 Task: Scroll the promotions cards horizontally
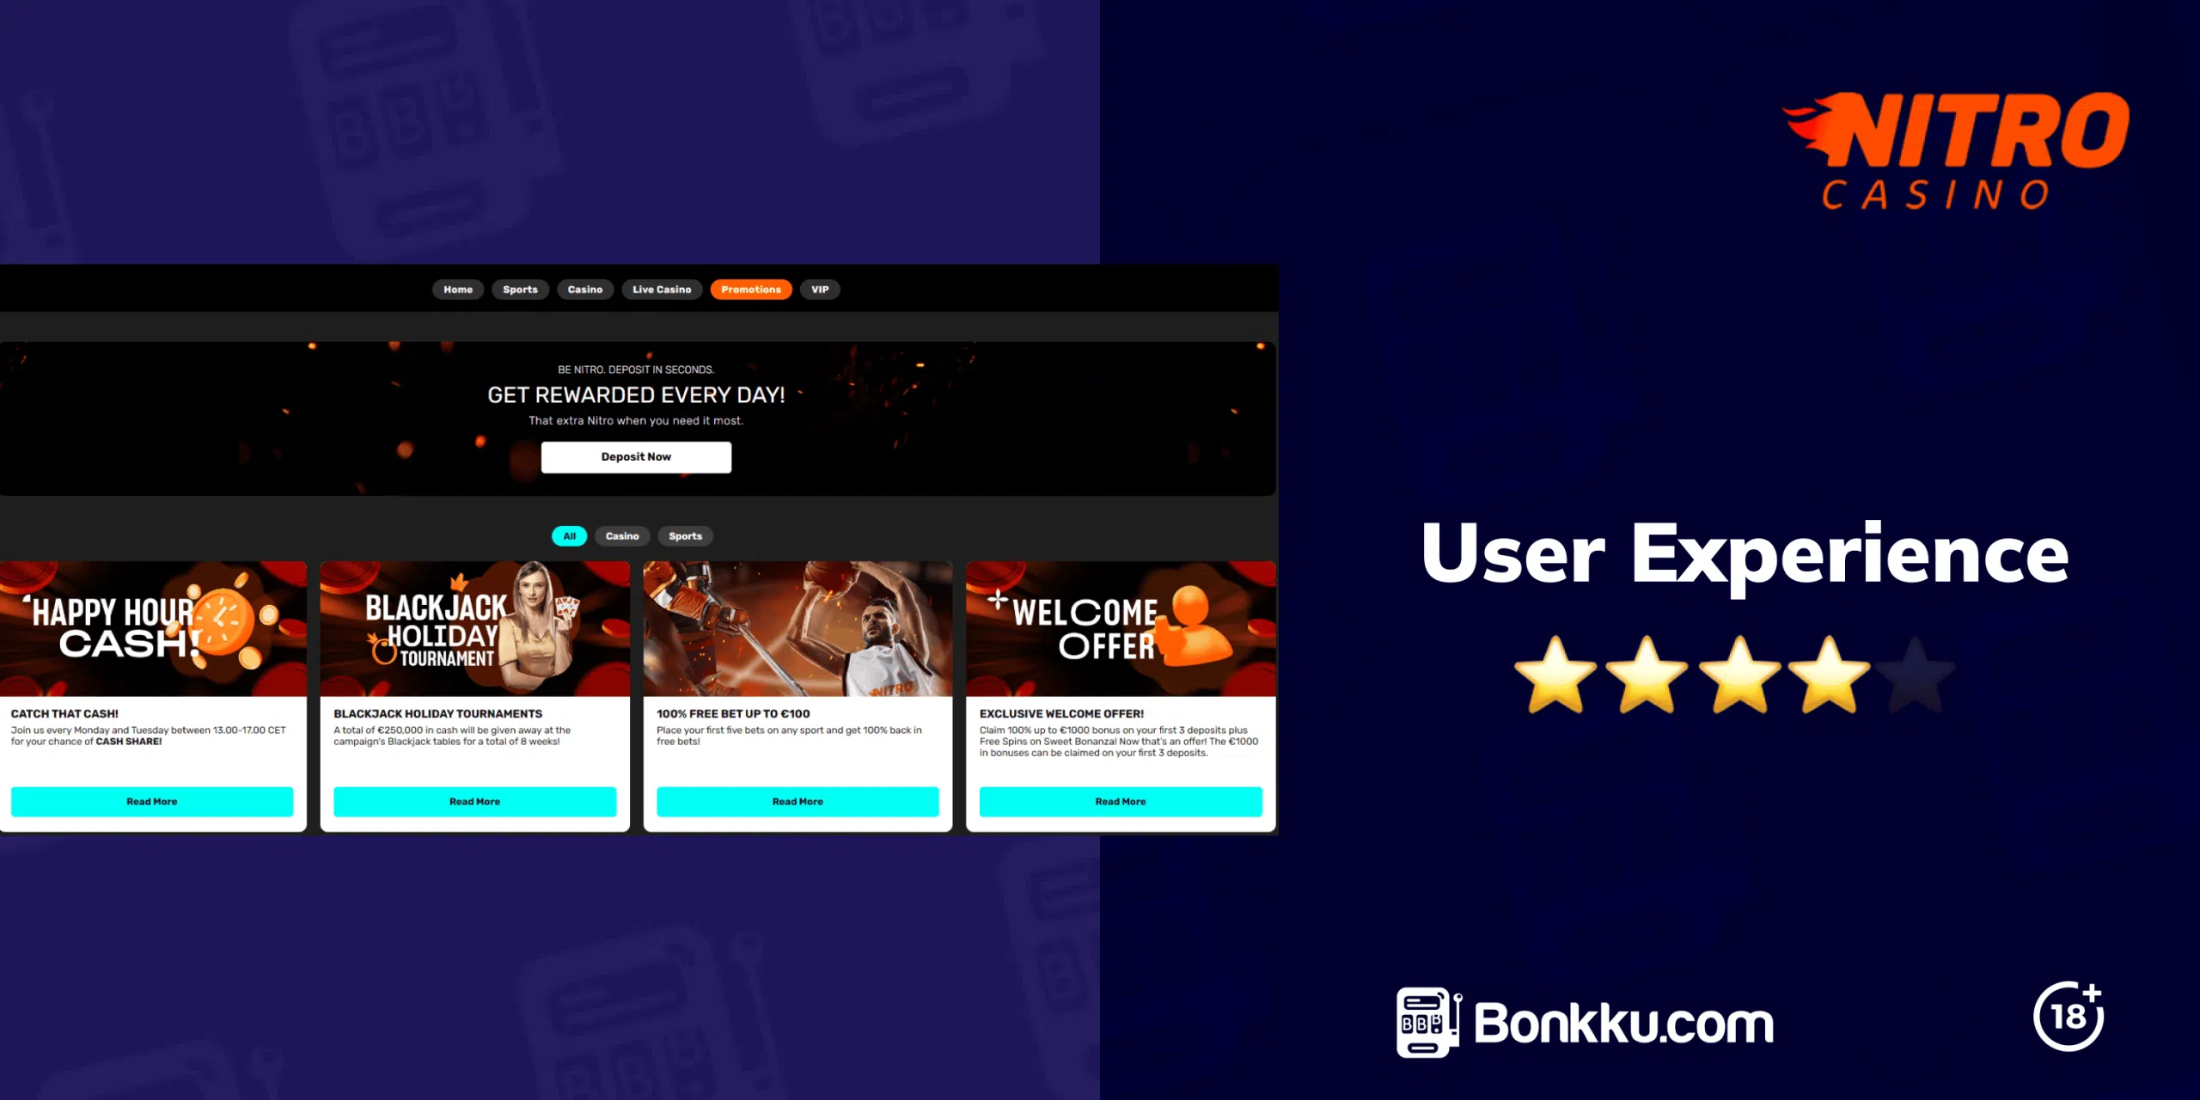[637, 687]
